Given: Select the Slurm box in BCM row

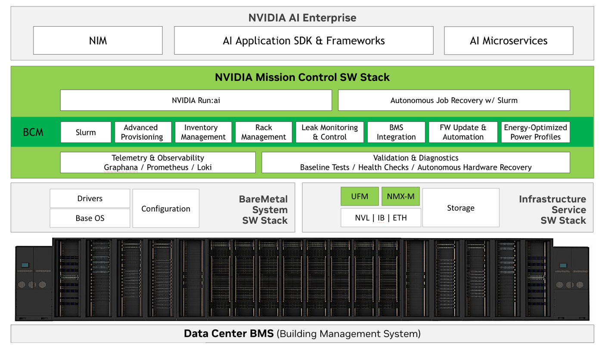Looking at the screenshot, I should click(x=86, y=132).
